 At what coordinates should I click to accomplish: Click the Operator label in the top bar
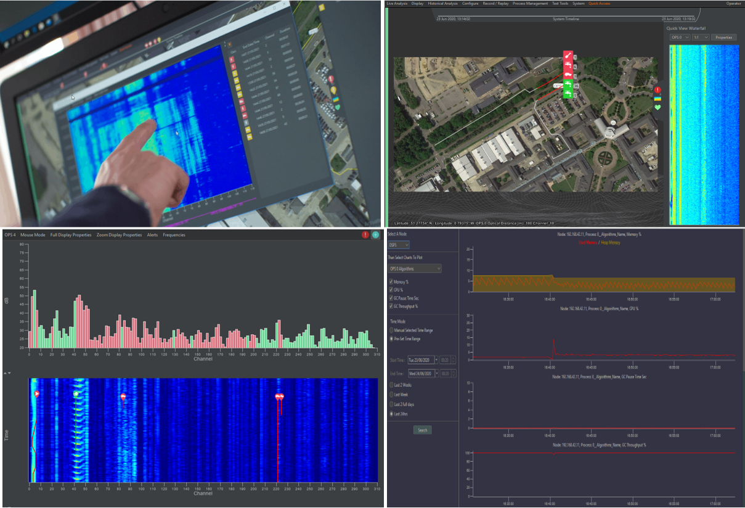[733, 4]
